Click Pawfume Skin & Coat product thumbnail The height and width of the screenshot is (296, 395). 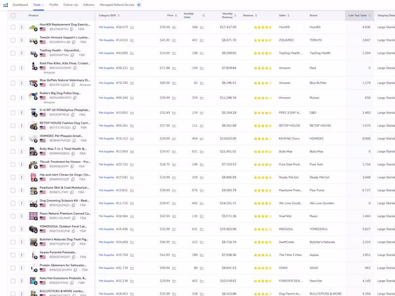[x=33, y=190]
